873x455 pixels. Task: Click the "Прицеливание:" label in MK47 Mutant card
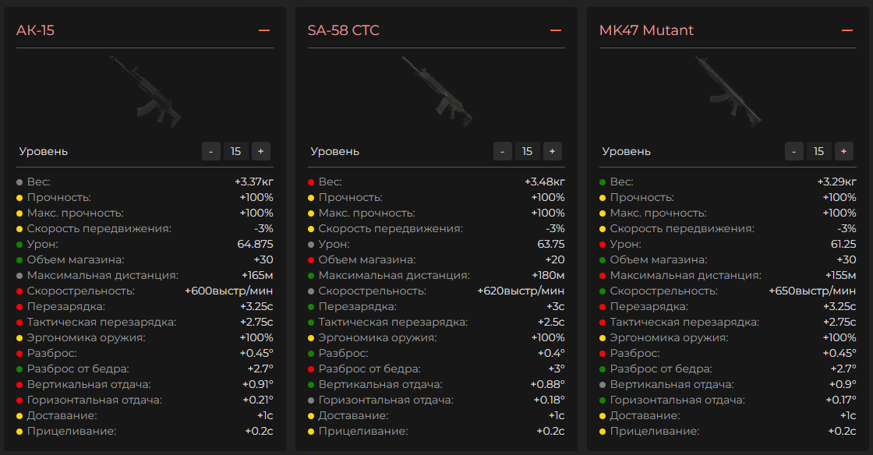coord(655,431)
